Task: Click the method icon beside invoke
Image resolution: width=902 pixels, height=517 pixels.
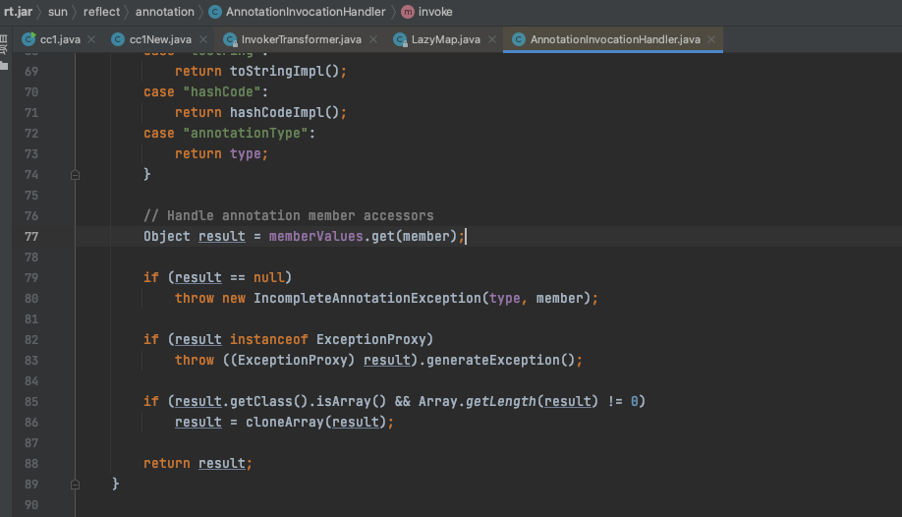Action: [408, 12]
